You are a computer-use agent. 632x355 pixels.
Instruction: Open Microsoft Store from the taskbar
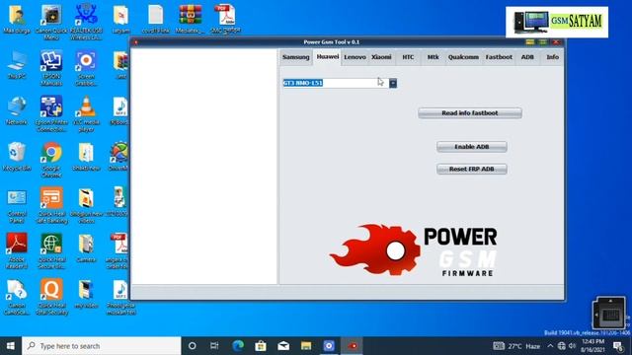point(261,346)
